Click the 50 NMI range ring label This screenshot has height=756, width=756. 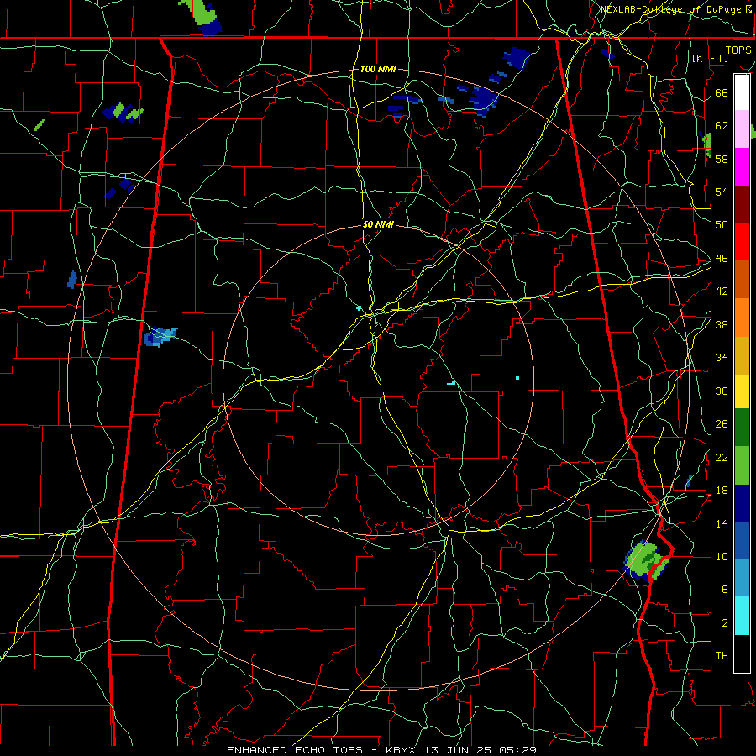378,224
